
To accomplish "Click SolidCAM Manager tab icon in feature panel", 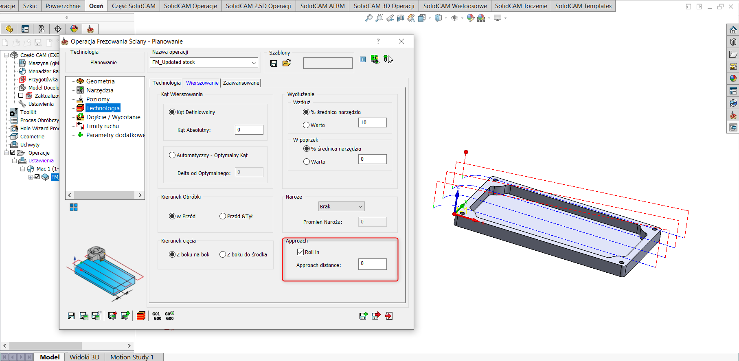I will pos(90,29).
